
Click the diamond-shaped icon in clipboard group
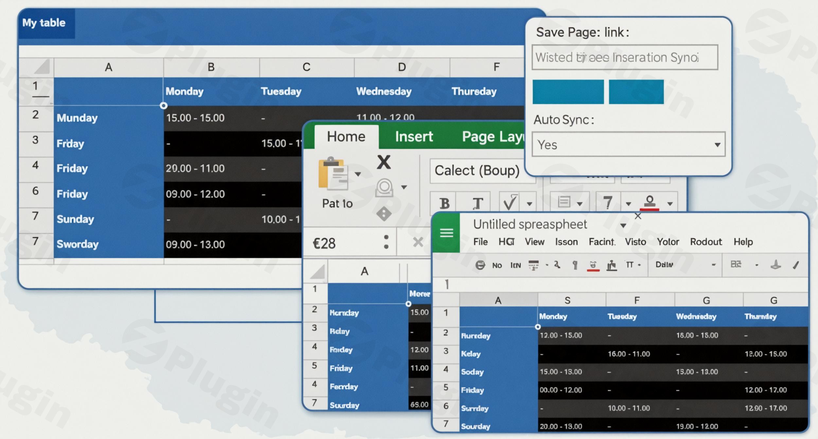coord(384,214)
